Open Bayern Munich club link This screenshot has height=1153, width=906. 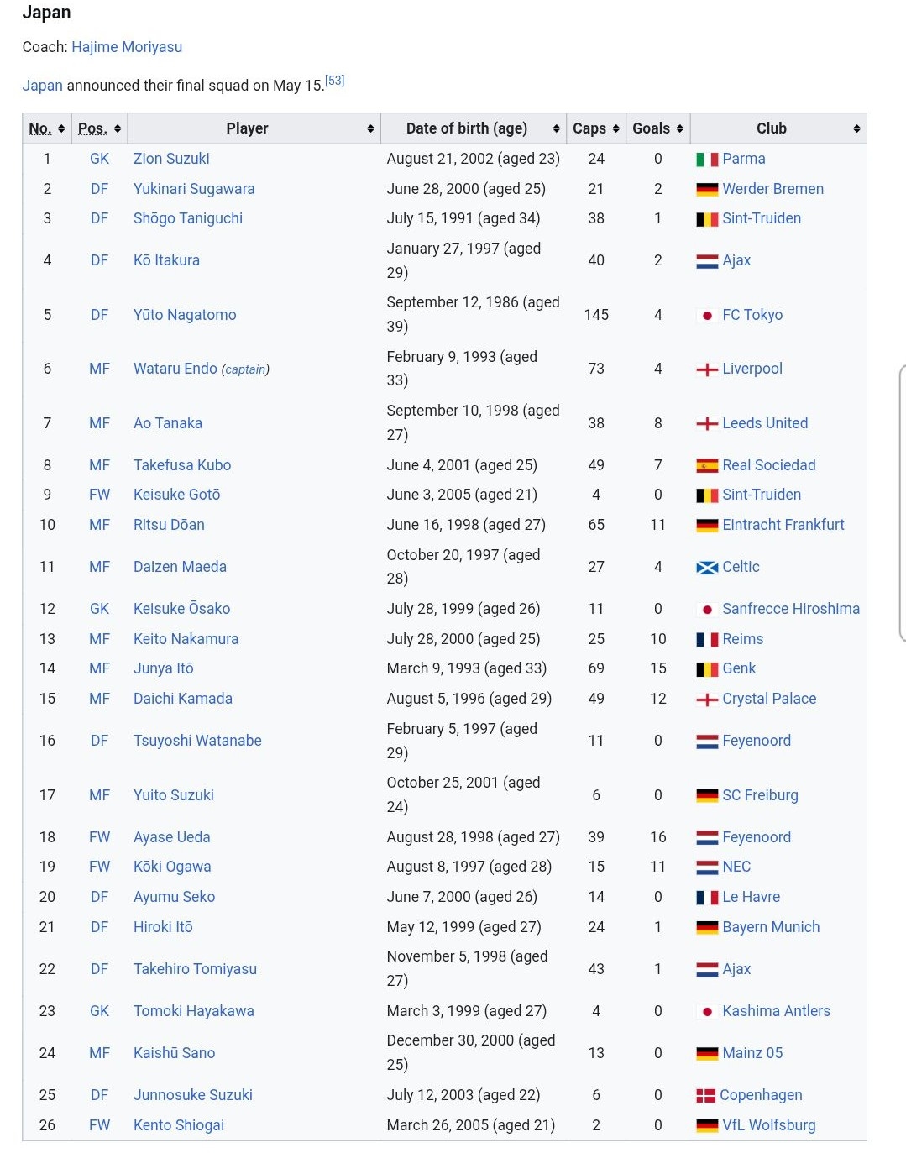pyautogui.click(x=771, y=927)
